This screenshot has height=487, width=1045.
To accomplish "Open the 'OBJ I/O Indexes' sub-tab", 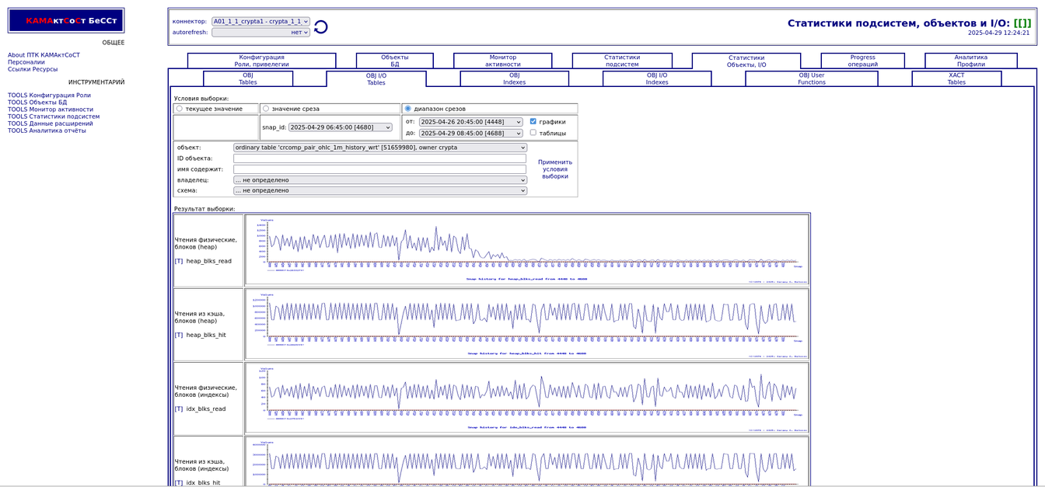I will (656, 78).
